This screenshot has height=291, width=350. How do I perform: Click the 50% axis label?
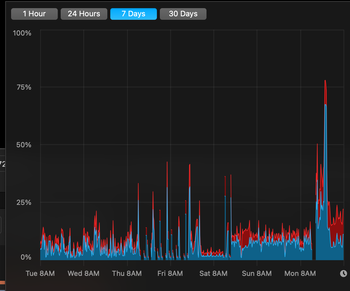(x=24, y=145)
